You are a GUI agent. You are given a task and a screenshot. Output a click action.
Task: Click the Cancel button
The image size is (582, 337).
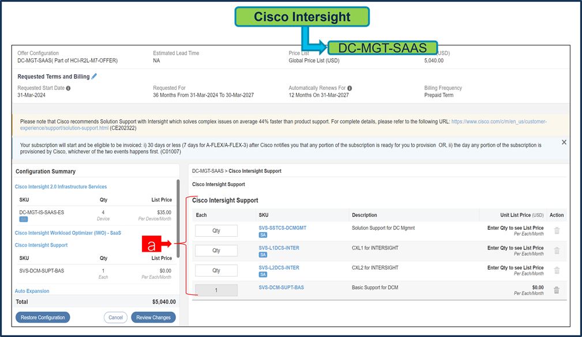115,317
